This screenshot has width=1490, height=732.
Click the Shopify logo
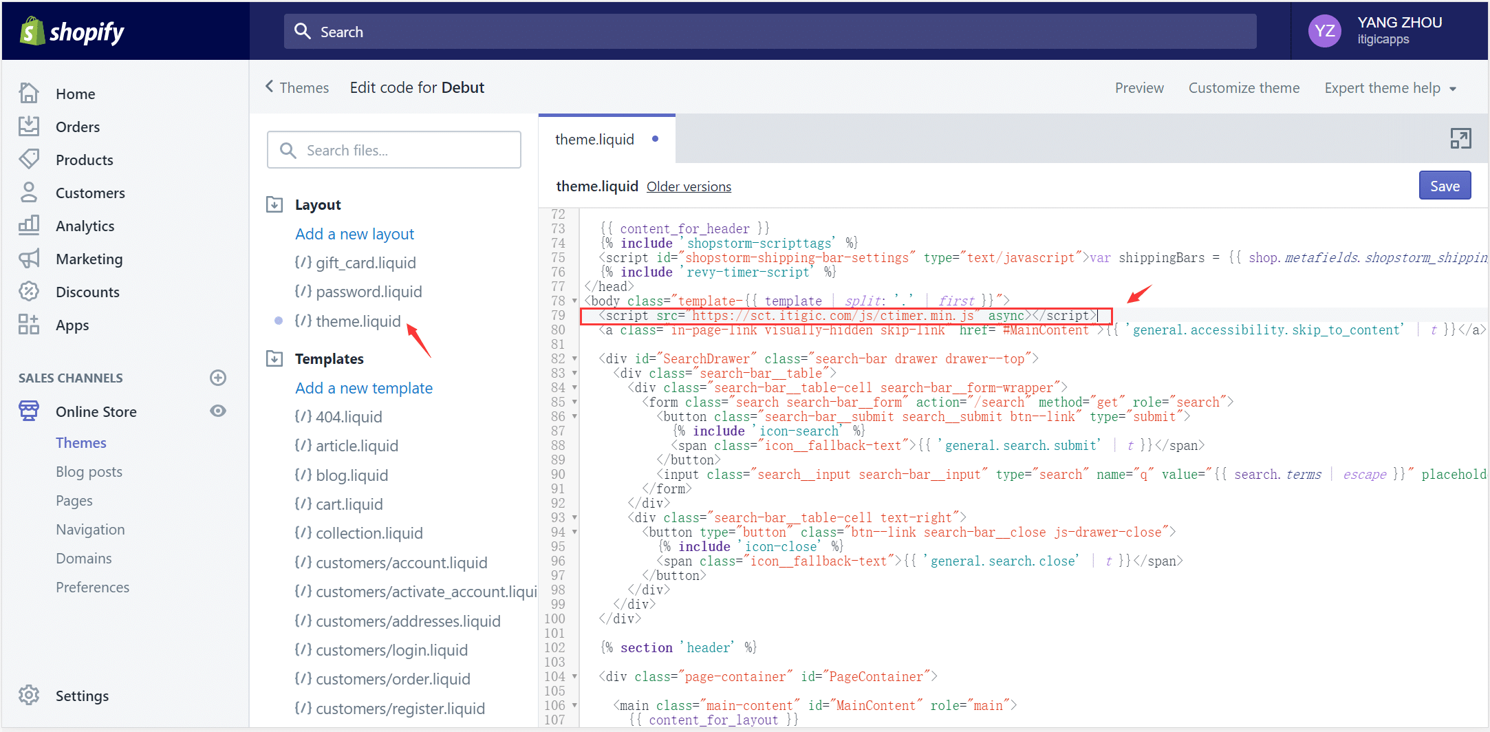[x=72, y=32]
